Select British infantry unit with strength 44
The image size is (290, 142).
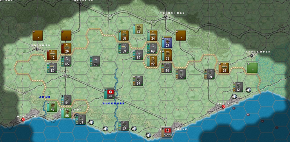click(x=138, y=29)
